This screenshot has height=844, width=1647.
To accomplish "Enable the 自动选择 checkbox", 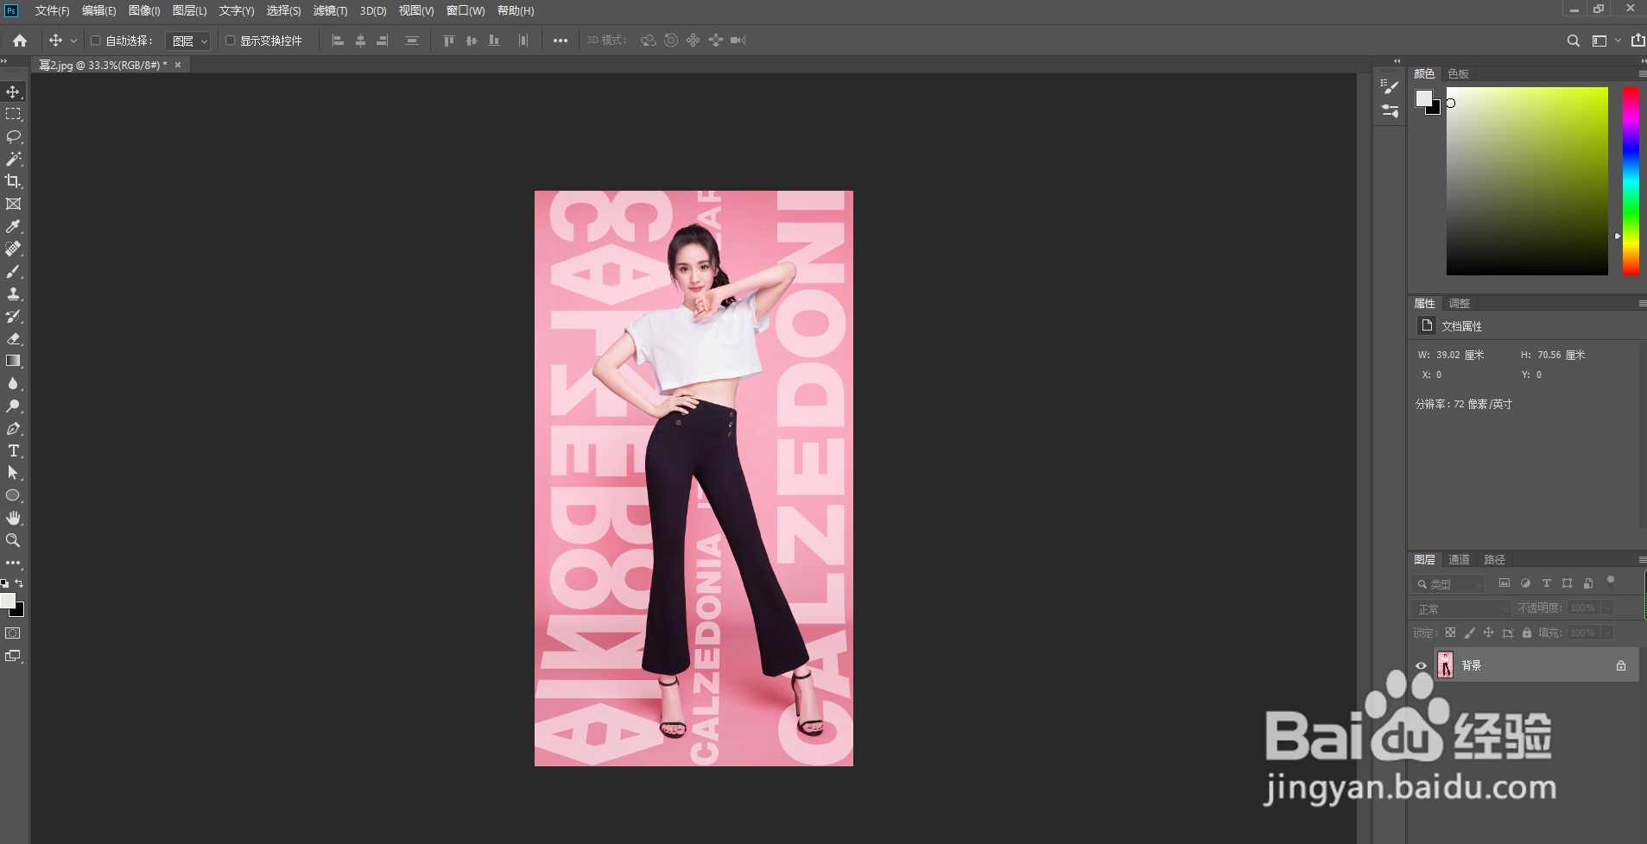I will point(96,41).
